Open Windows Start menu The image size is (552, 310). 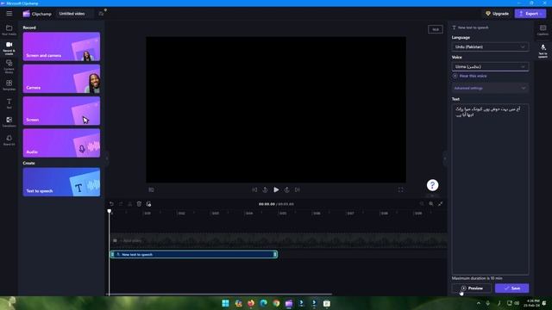click(x=226, y=303)
